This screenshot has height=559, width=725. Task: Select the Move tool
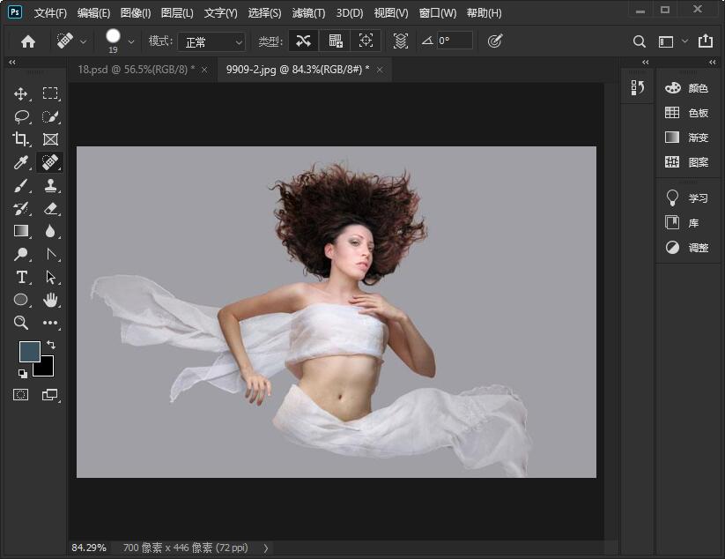pyautogui.click(x=21, y=93)
